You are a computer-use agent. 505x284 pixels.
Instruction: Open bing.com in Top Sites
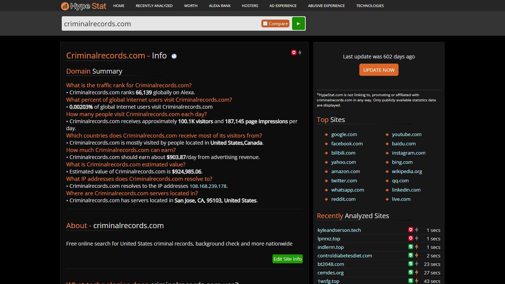[402, 162]
